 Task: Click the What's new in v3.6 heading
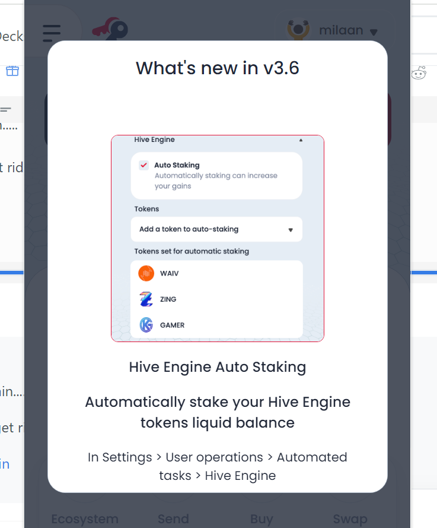[x=218, y=68]
